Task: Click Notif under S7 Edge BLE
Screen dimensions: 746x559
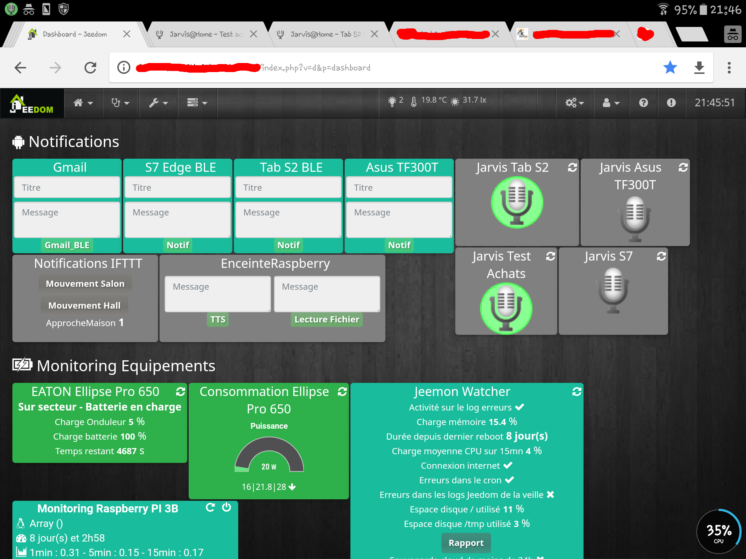Action: point(178,245)
